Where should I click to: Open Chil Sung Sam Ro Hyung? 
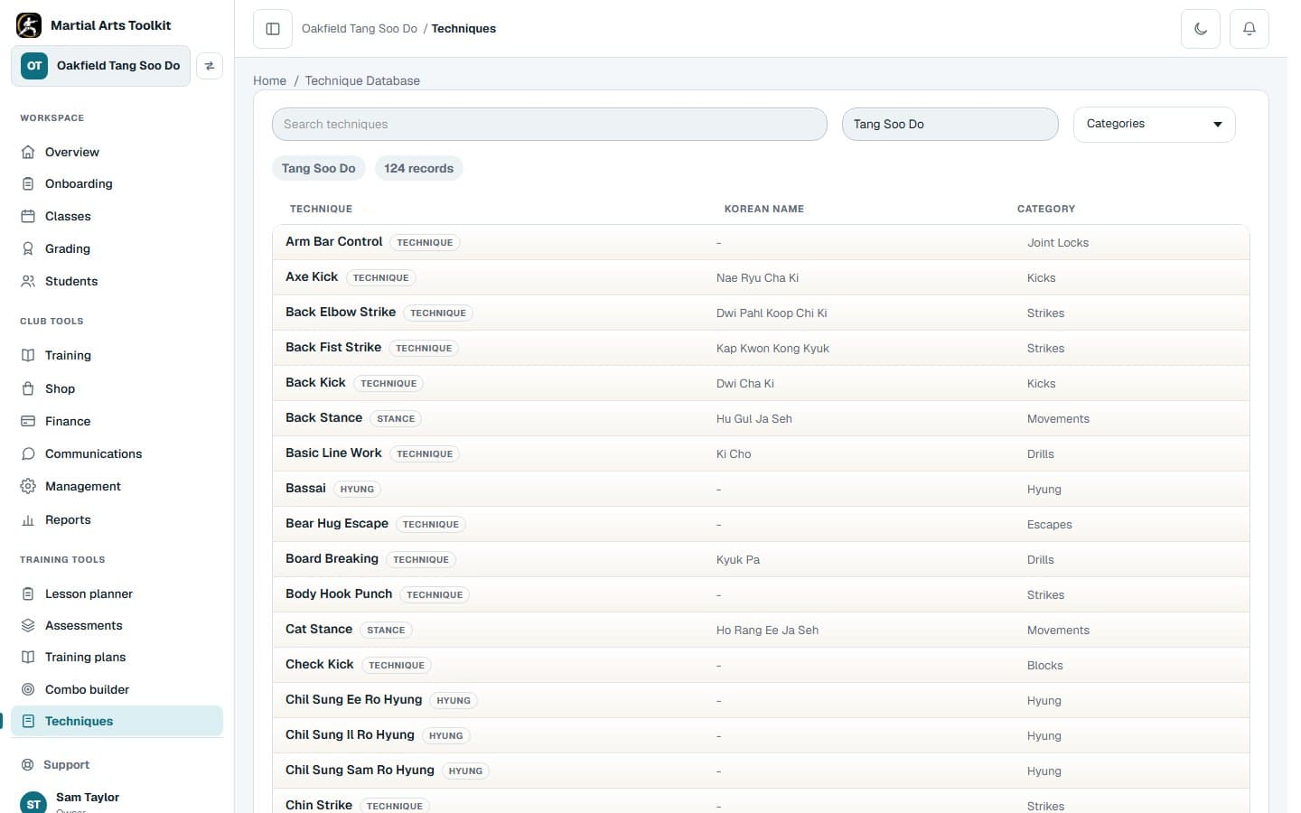click(x=360, y=770)
